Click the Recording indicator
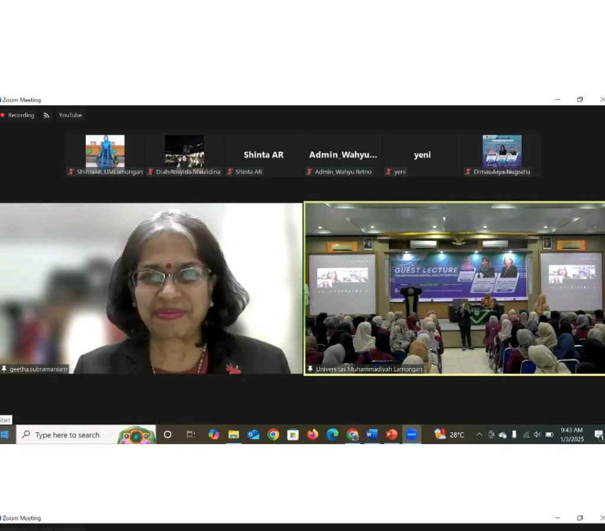The width and height of the screenshot is (605, 531). 18,115
